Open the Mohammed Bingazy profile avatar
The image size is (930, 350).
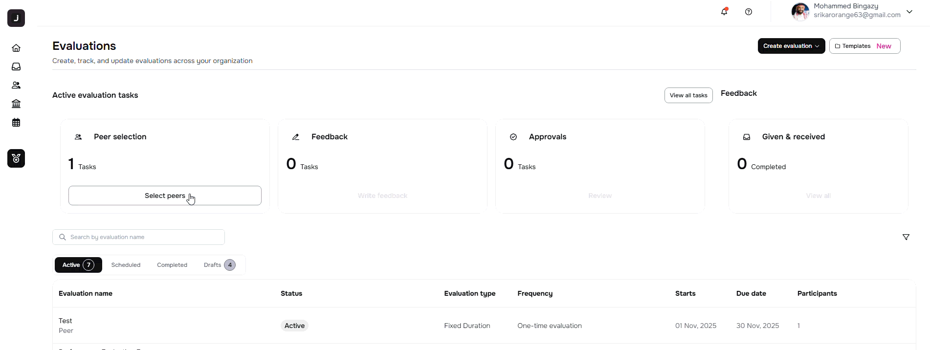pos(800,11)
